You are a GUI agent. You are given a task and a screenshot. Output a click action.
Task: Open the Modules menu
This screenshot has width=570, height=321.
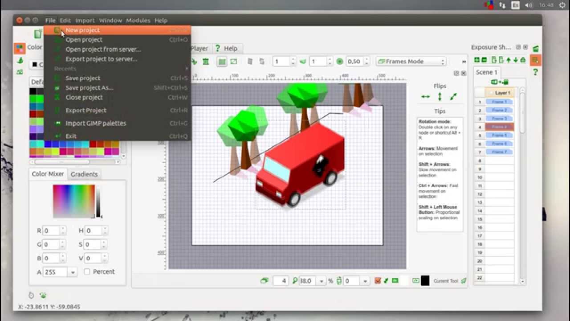138,20
